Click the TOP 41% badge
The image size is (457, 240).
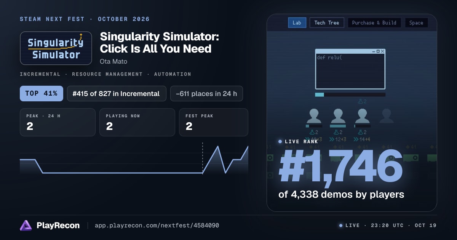tap(41, 93)
